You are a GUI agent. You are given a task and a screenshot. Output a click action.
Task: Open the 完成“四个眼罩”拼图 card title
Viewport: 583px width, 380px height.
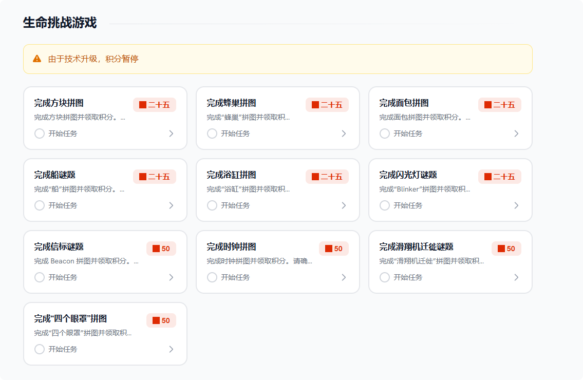click(70, 319)
